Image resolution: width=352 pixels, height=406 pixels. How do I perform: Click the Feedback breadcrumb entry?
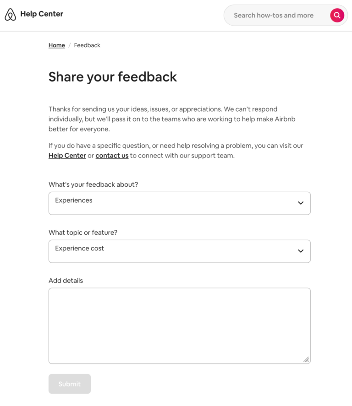87,45
